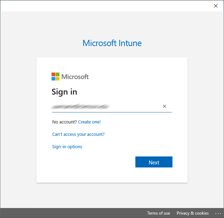Open the Create one! link
224x218 pixels.
click(x=89, y=122)
